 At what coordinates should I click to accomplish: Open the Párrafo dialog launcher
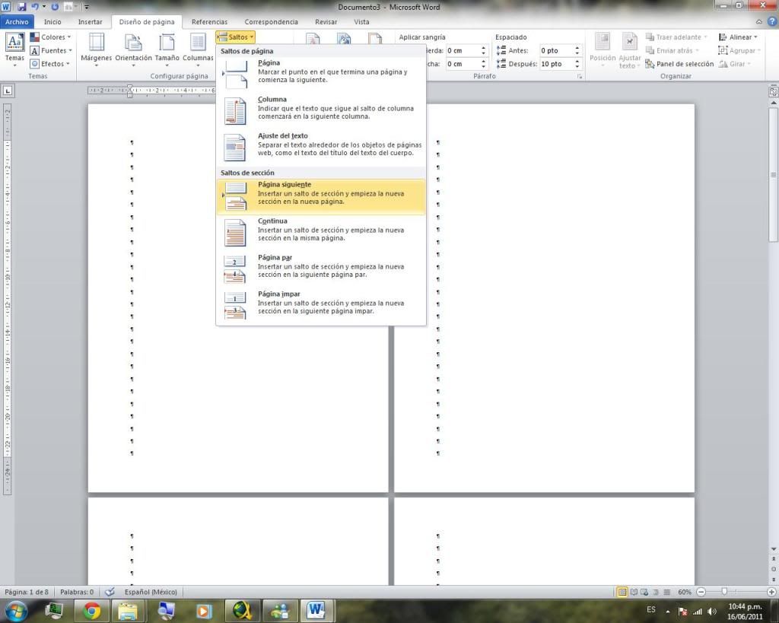point(579,77)
